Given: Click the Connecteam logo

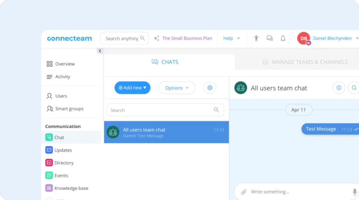Looking at the screenshot, I should [69, 38].
